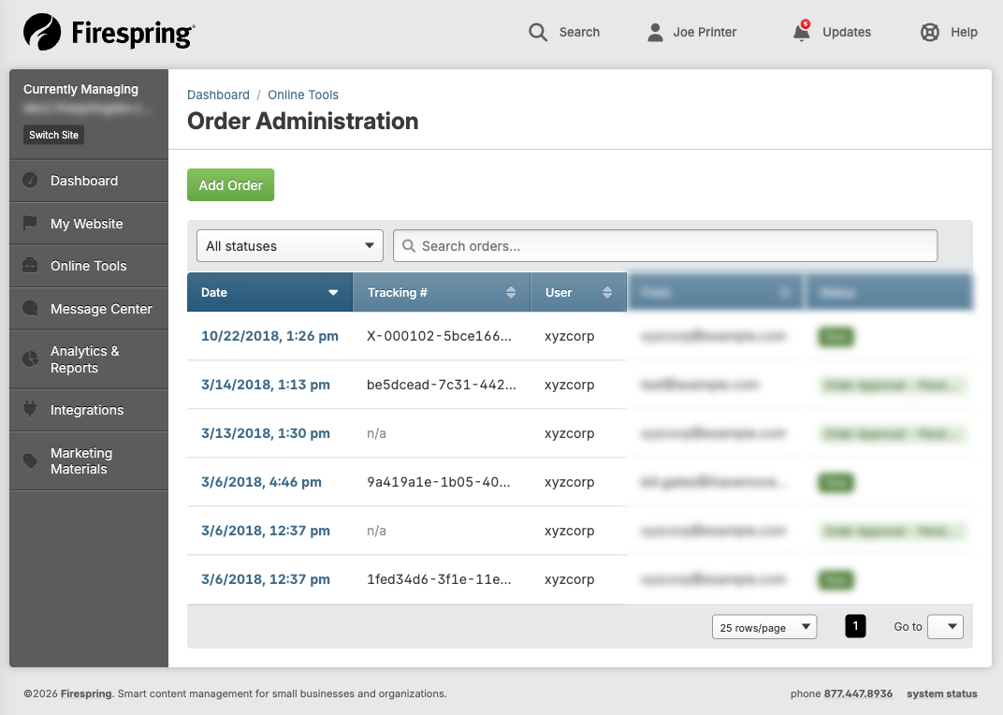Open the order dated 3/13/2018, 1:30 pm
Screen dimensions: 1003x715
pos(266,433)
